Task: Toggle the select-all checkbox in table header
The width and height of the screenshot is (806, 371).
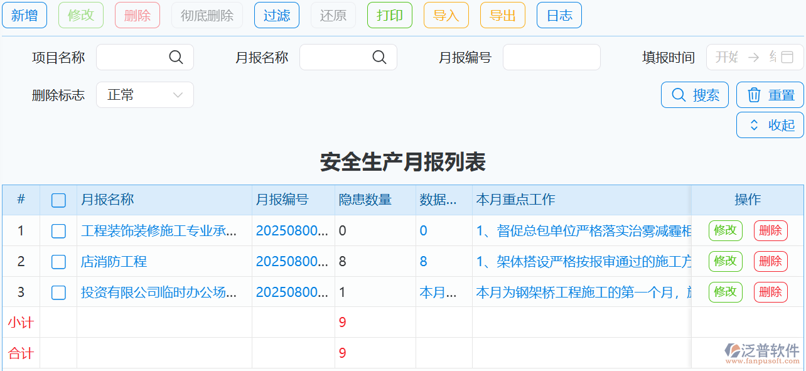Action: tap(58, 200)
